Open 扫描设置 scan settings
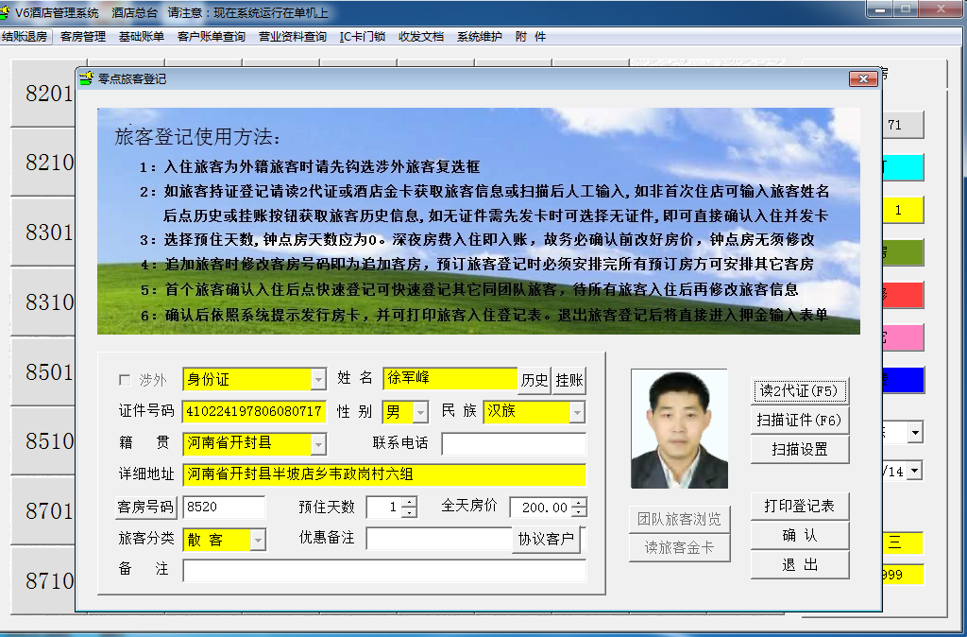The height and width of the screenshot is (637, 967). click(799, 449)
